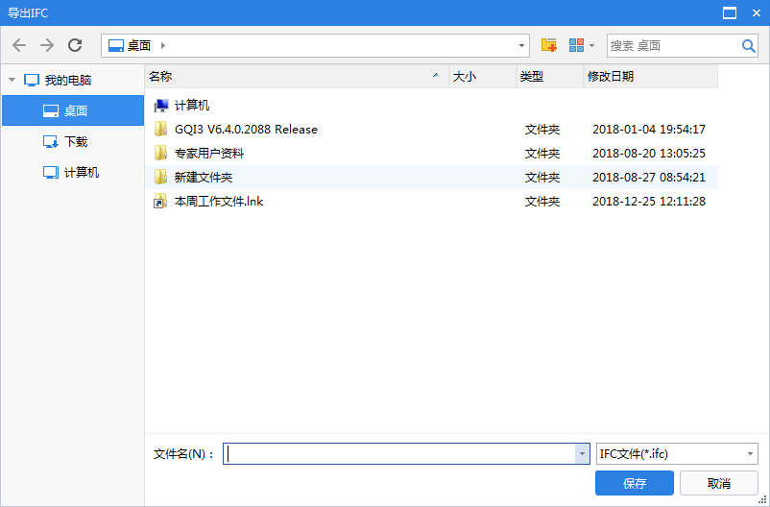Click the 保存 button
The height and width of the screenshot is (507, 770).
[x=635, y=483]
